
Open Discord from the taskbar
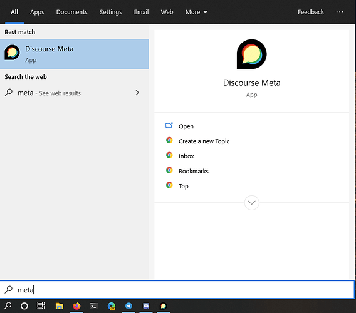click(146, 306)
